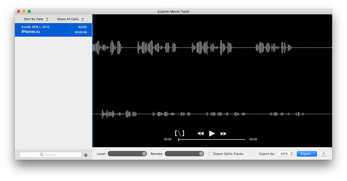347x181 pixels.
Task: Click the Ecamm Movie Tools title
Action: (173, 11)
